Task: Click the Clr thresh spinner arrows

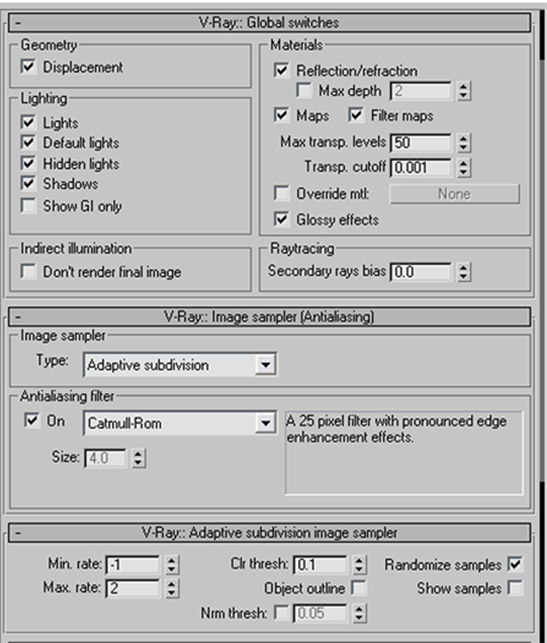Action: (359, 565)
